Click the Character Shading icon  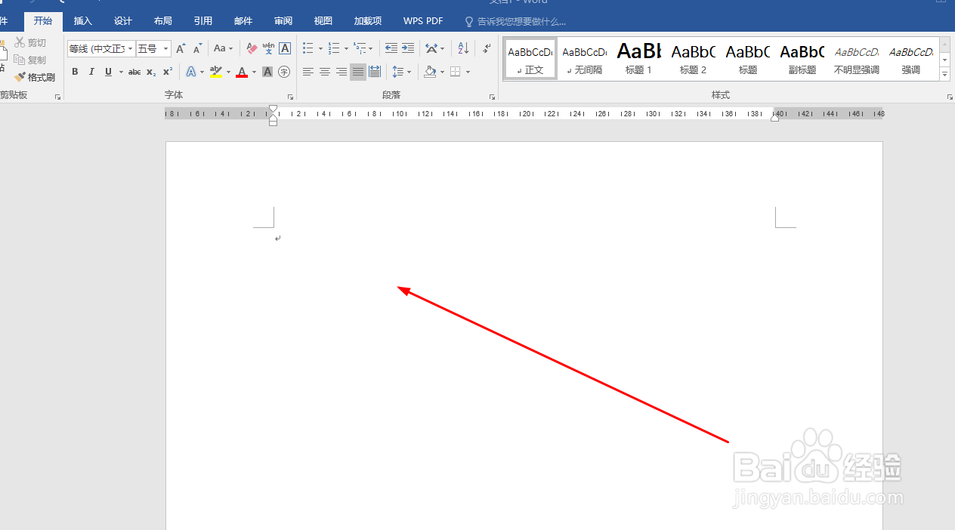point(267,72)
